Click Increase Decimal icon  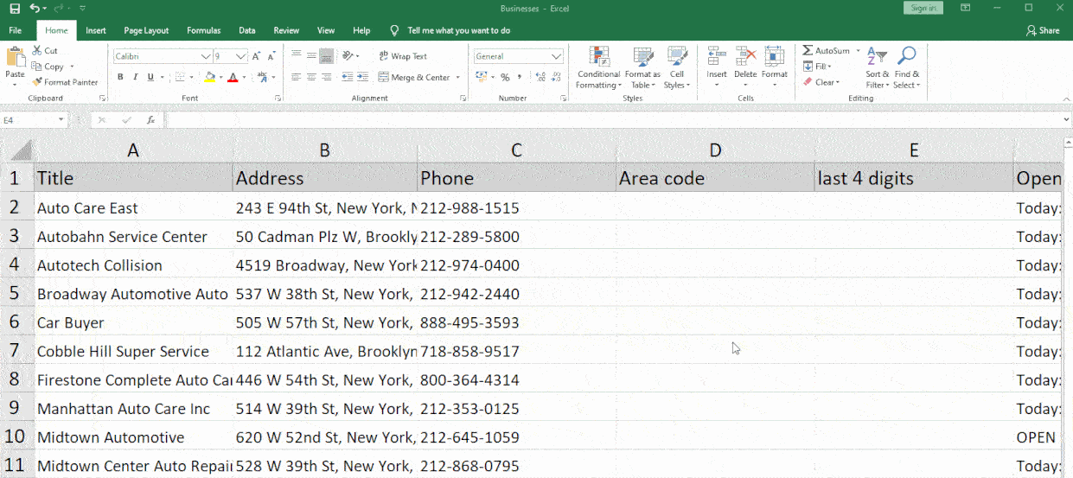coord(540,77)
